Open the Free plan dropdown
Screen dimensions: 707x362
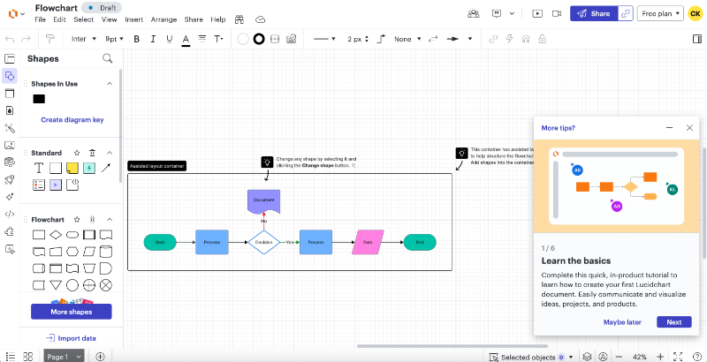tap(660, 13)
